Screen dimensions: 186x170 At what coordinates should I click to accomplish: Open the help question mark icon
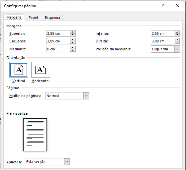click(163, 6)
